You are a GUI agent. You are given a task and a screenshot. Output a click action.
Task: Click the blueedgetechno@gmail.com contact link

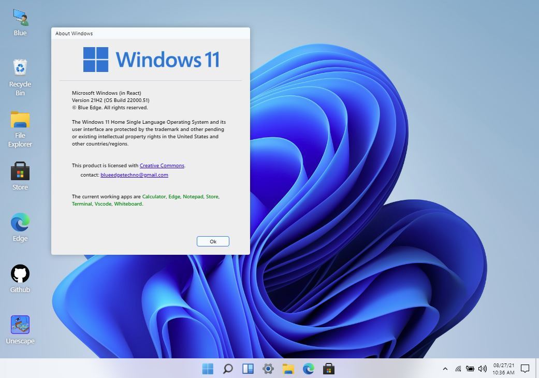(x=135, y=175)
